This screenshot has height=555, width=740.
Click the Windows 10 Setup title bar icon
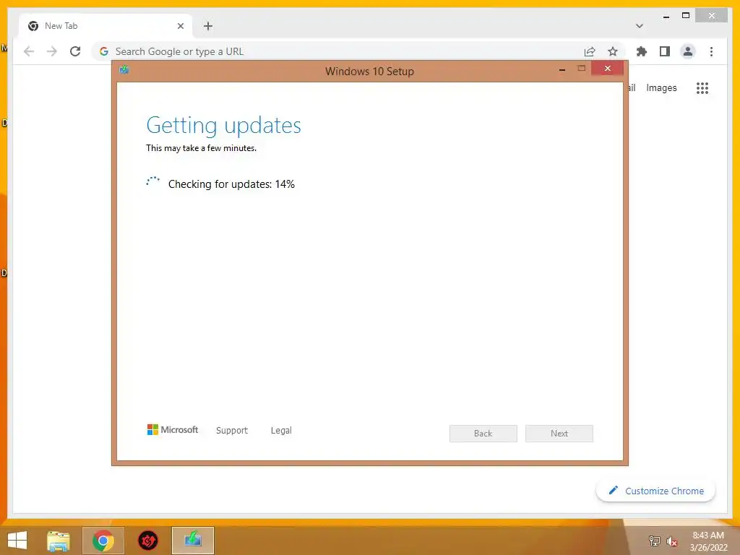point(124,70)
